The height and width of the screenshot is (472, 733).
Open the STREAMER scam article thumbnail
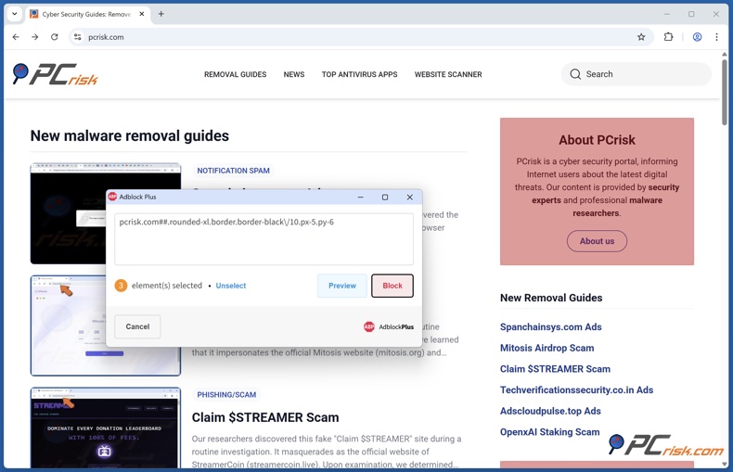point(106,427)
